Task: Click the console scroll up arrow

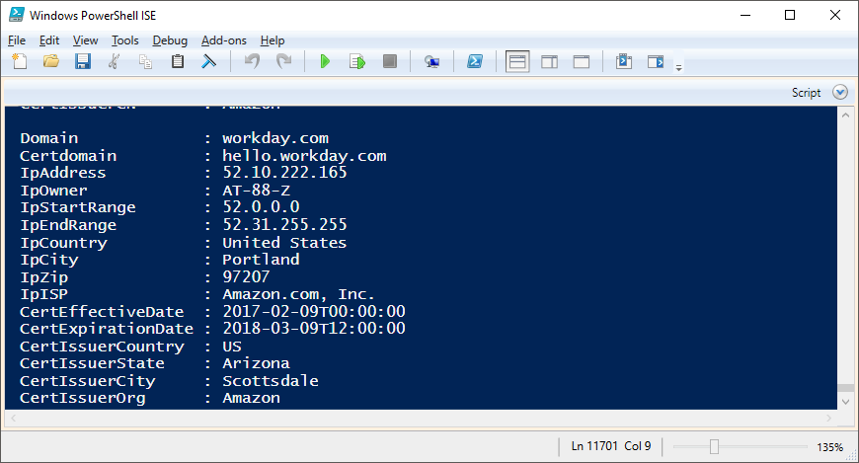Action: tap(845, 116)
